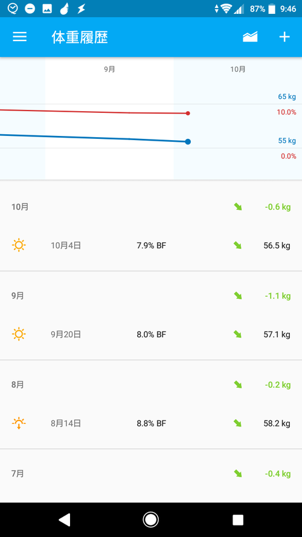Tap the Android back navigation button
This screenshot has height=537, width=302.
(64, 519)
